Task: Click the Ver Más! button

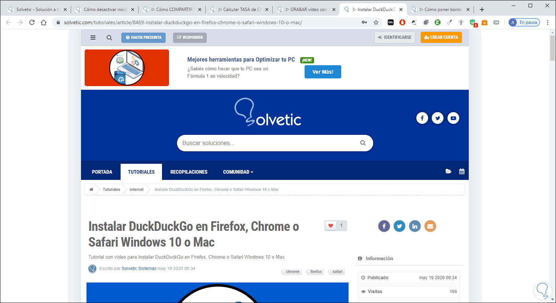Action: click(x=323, y=72)
